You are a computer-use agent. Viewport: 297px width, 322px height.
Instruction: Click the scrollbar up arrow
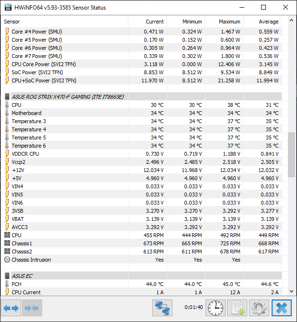pyautogui.click(x=291, y=20)
